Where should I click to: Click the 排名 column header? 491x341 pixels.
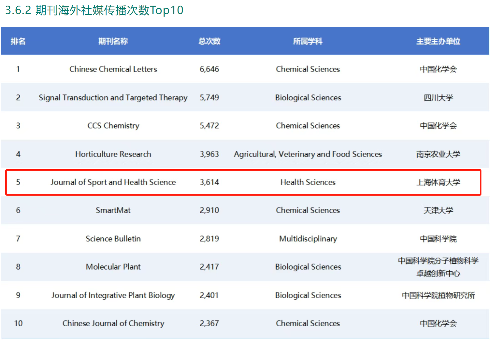[18, 41]
